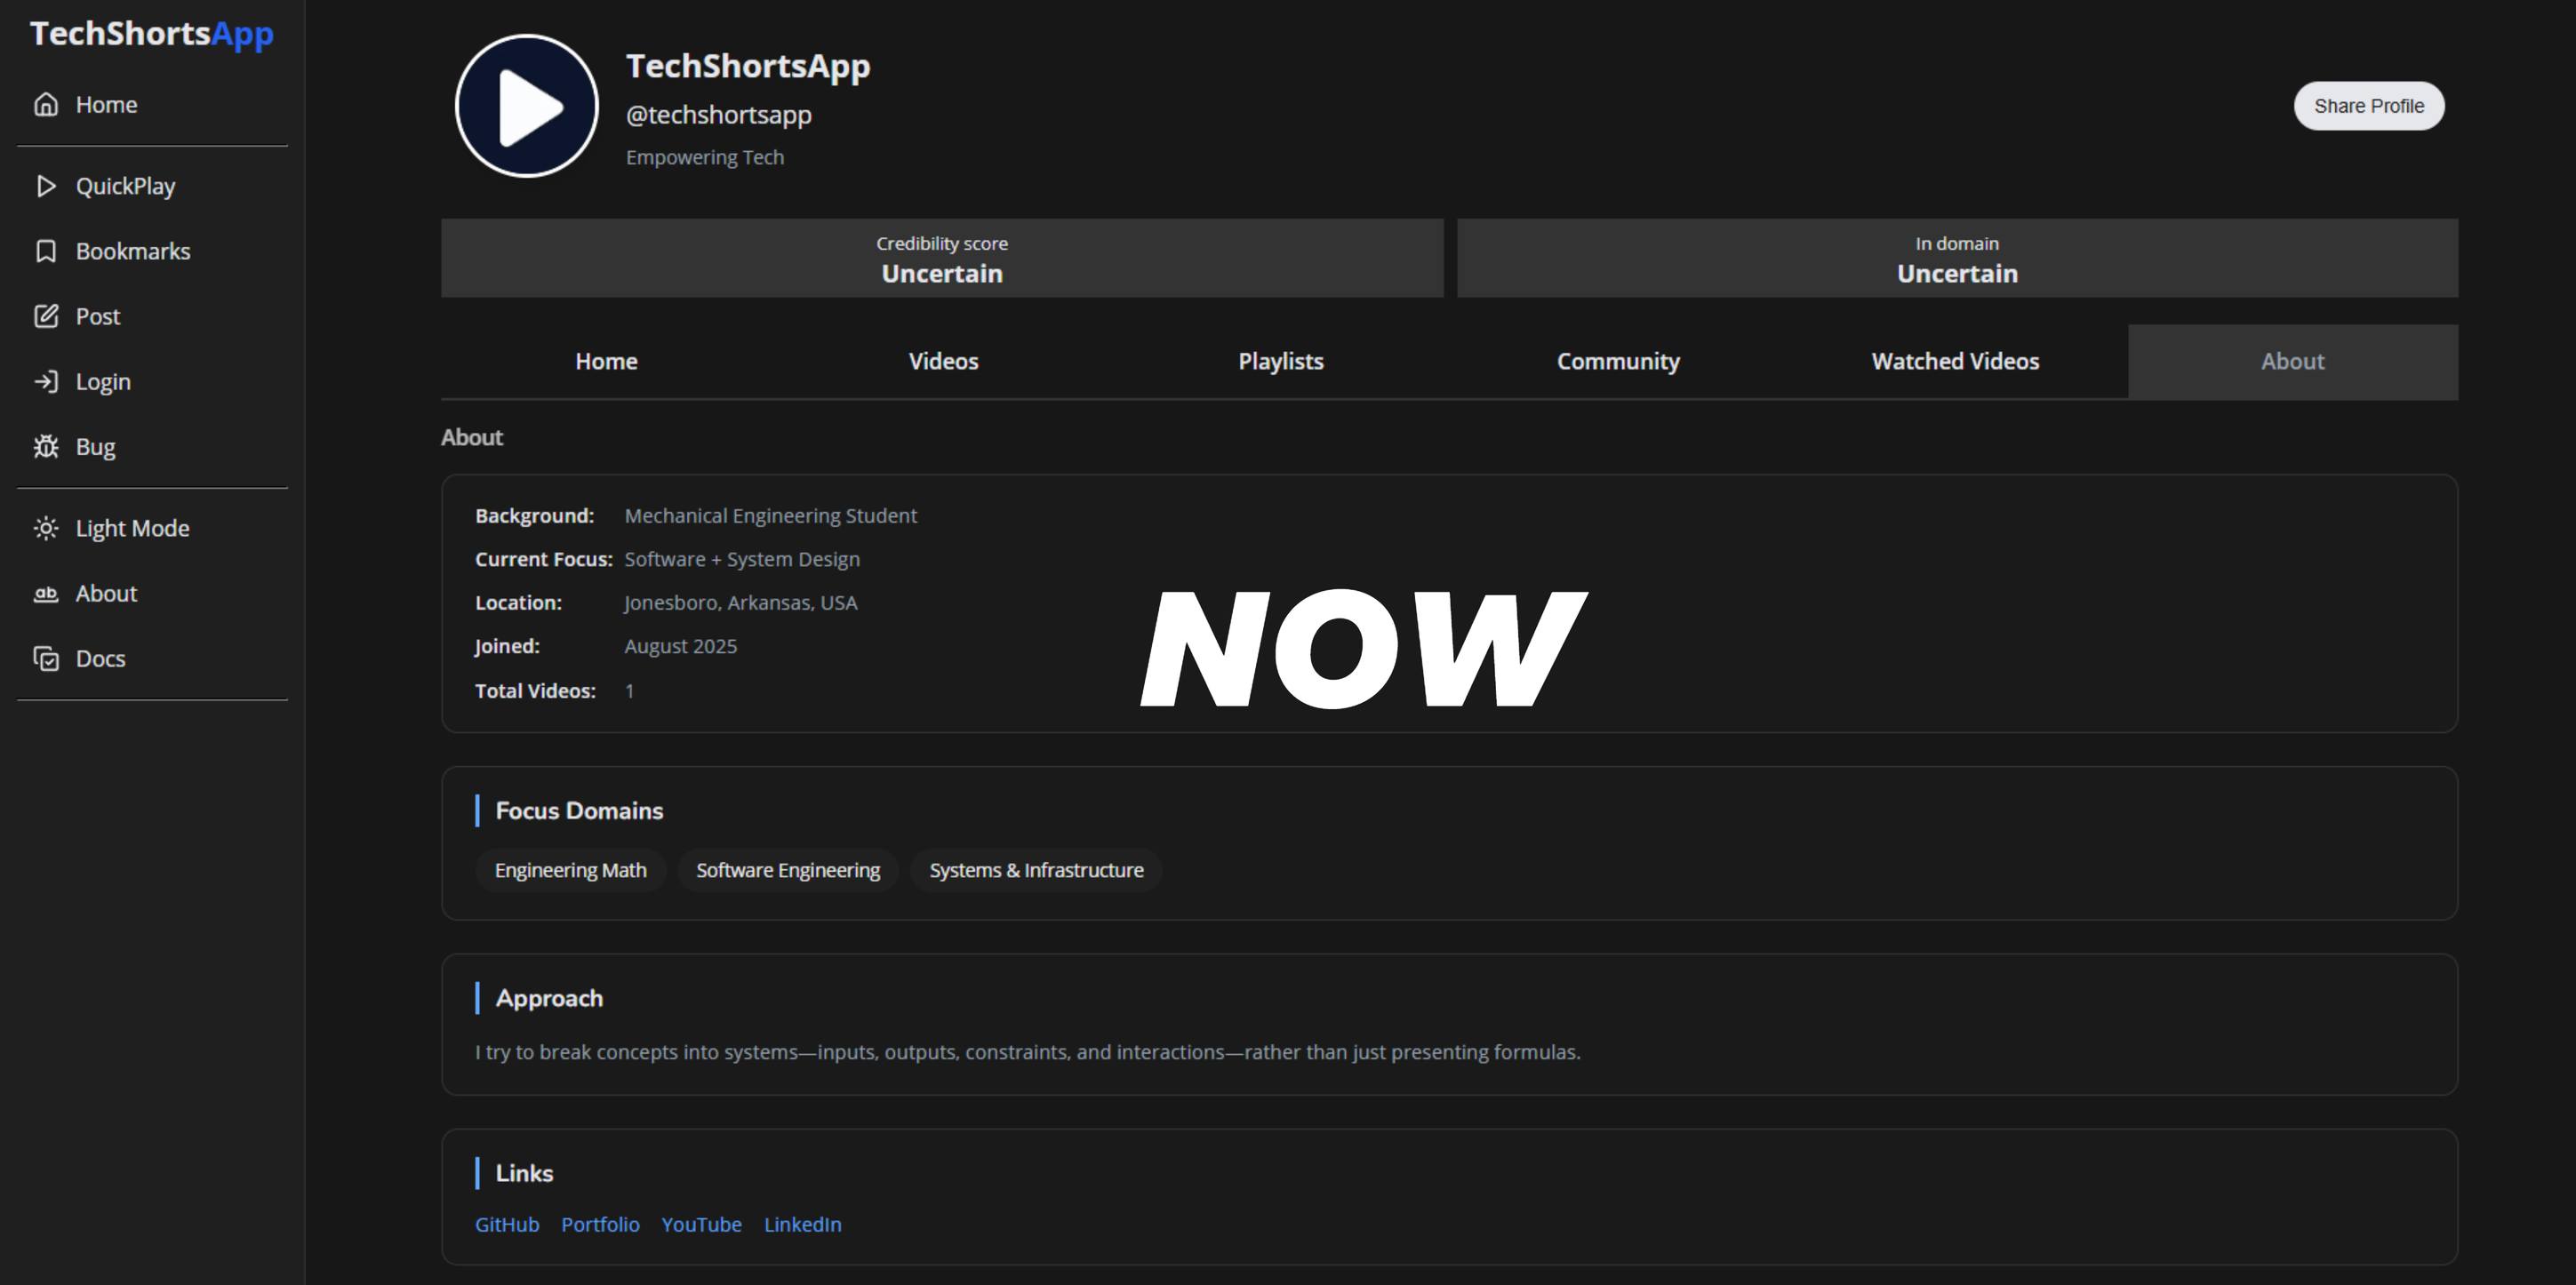Click the TechShortsApp logo in the sidebar
The height and width of the screenshot is (1285, 2576).
152,34
